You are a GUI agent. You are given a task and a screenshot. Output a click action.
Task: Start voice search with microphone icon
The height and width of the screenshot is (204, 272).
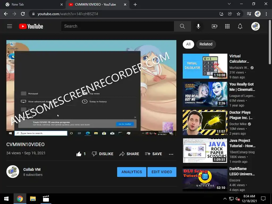click(x=198, y=26)
